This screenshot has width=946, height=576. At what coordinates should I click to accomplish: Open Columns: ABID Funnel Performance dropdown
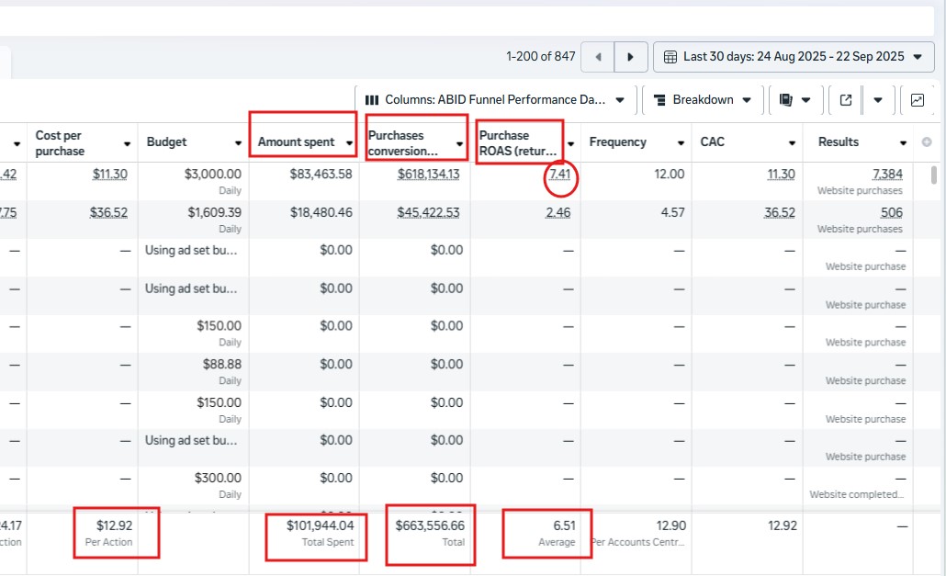[x=495, y=100]
